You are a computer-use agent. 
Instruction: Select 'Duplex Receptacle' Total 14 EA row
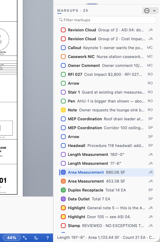point(107,190)
